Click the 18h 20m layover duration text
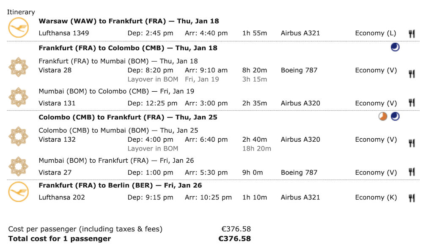Viewport: 423px width, 249px height. [x=257, y=148]
